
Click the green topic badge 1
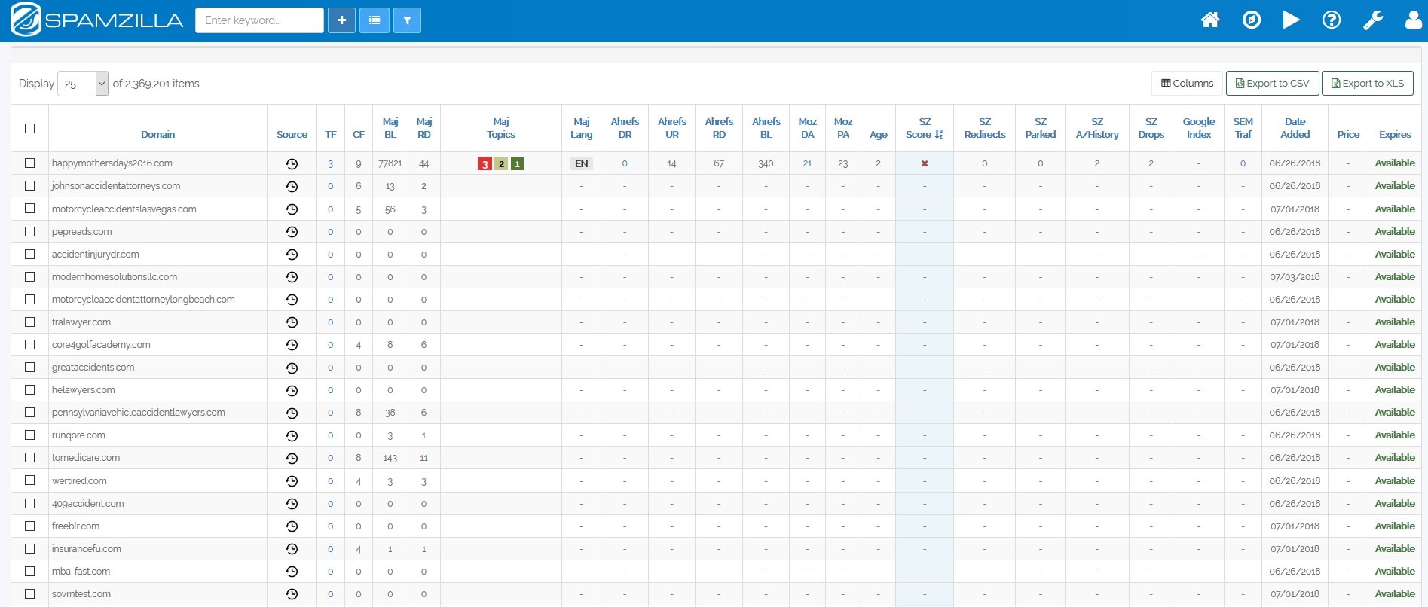pos(517,163)
